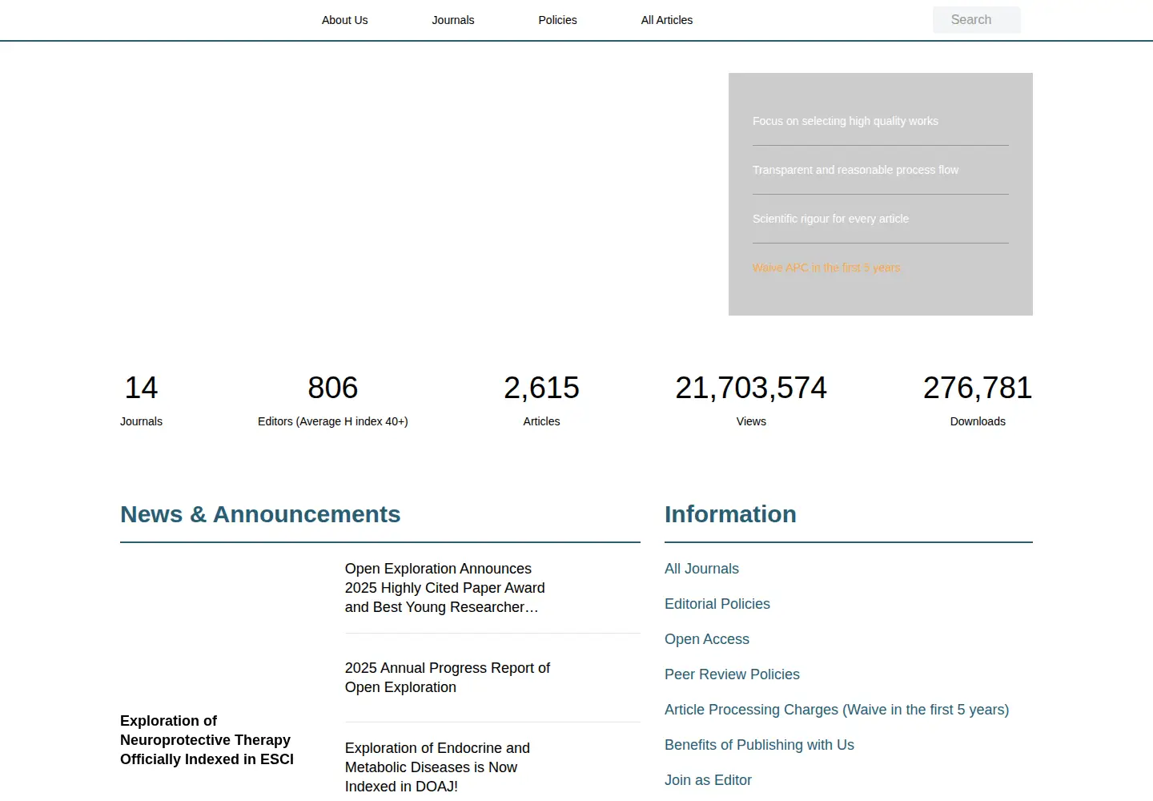
Task: Open the Endocrine and Metabolic Diseases DOAJ news
Action: (437, 767)
